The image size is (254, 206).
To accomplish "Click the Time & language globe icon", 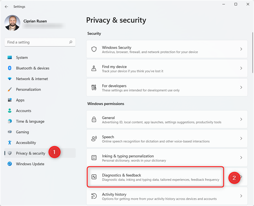I will [9, 121].
